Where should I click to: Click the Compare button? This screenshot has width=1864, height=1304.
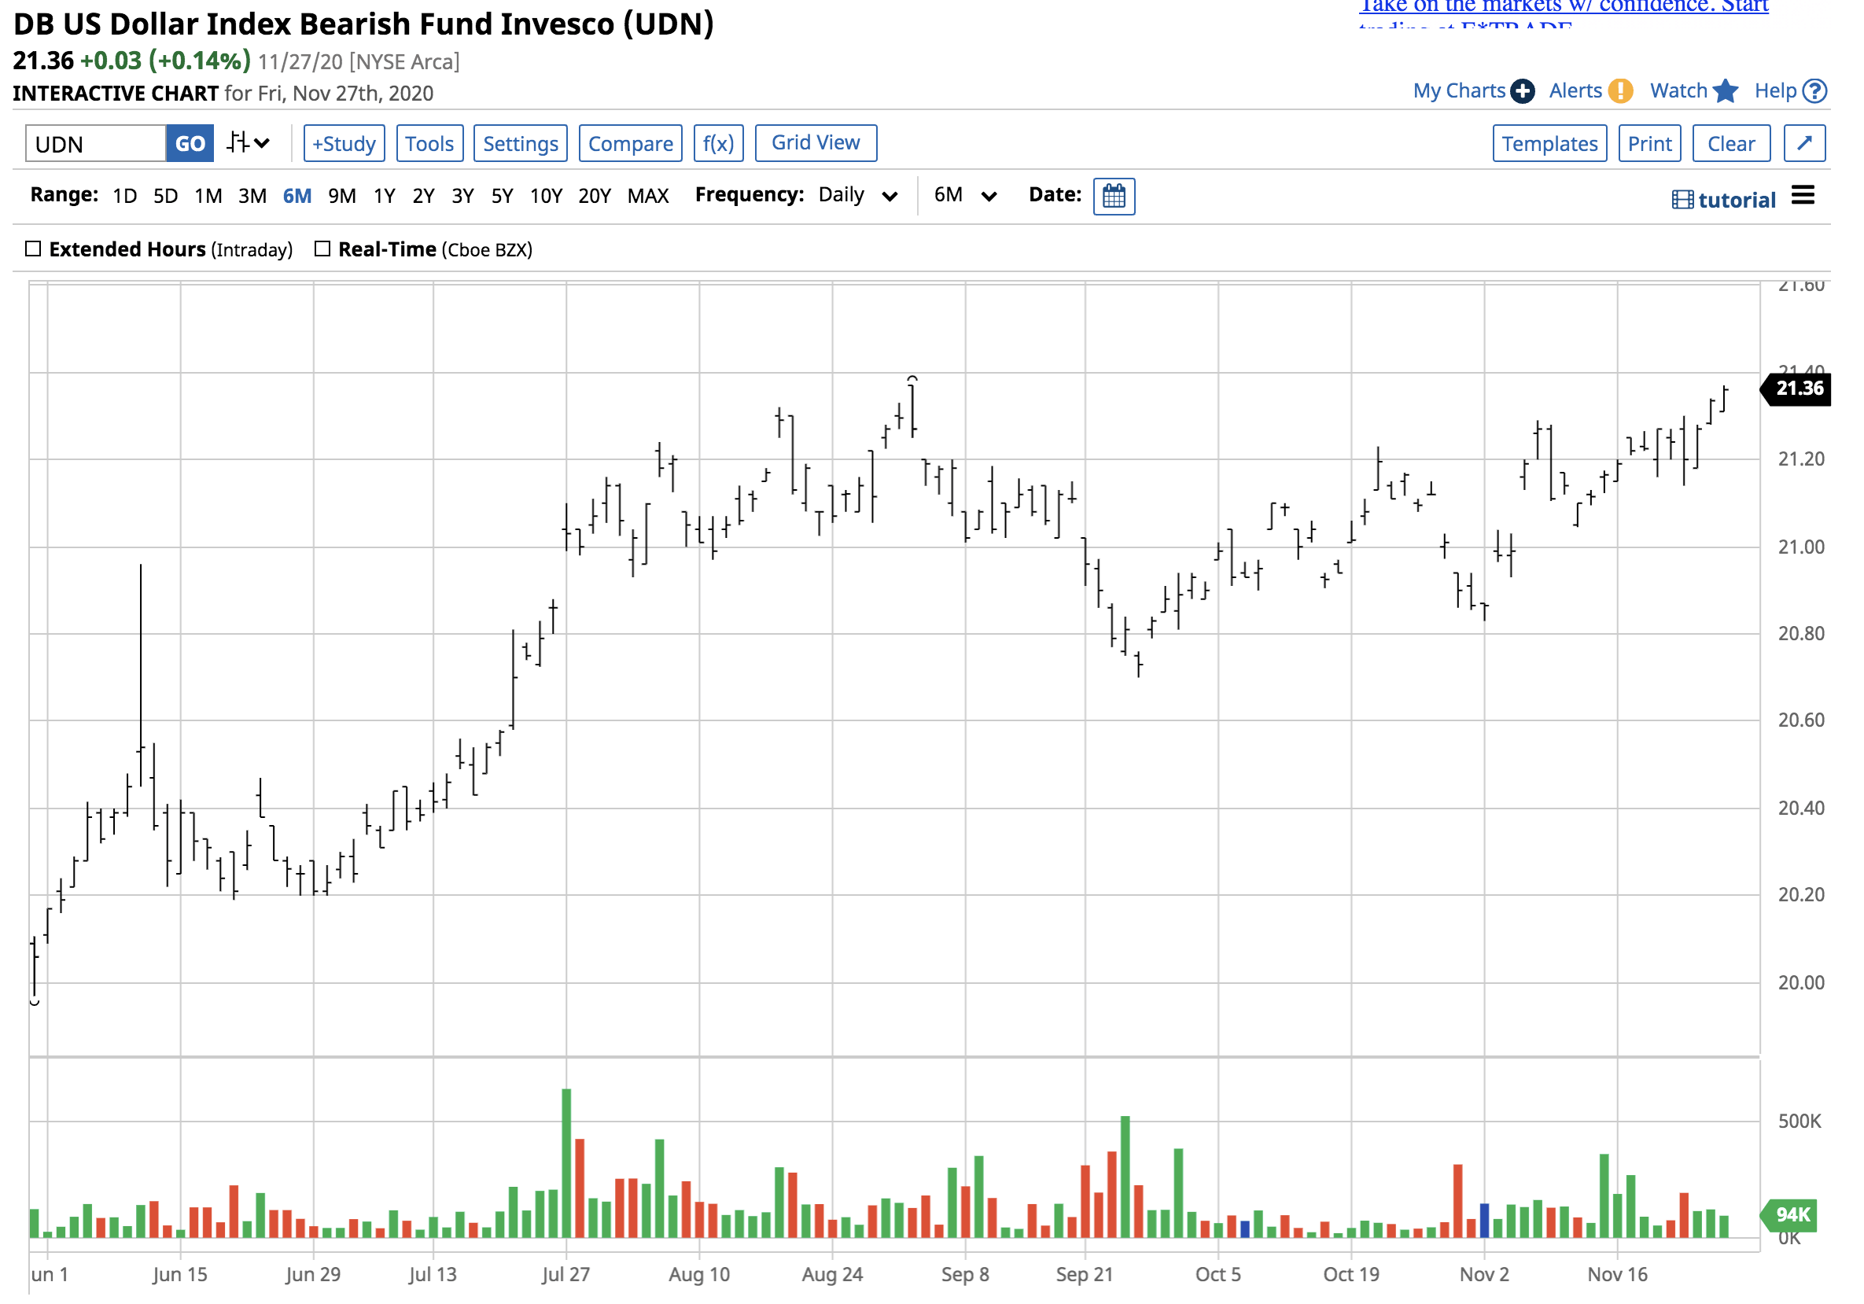tap(630, 144)
